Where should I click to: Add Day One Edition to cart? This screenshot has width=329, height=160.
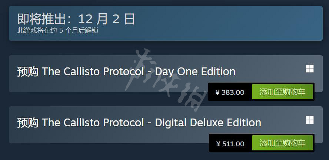point(282,92)
